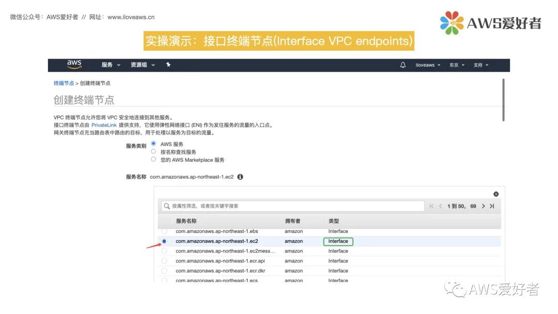
Task: Click com.amazonaws.ap-northeast-1.ecr.api service name
Action: pyautogui.click(x=220, y=261)
